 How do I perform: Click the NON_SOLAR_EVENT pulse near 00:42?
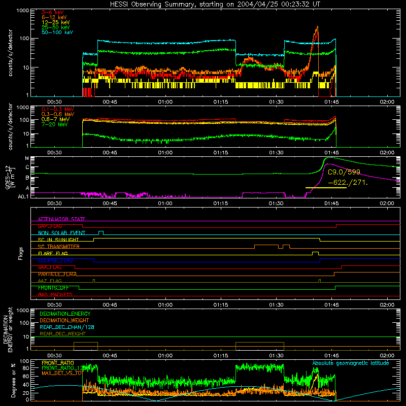[x=101, y=233]
